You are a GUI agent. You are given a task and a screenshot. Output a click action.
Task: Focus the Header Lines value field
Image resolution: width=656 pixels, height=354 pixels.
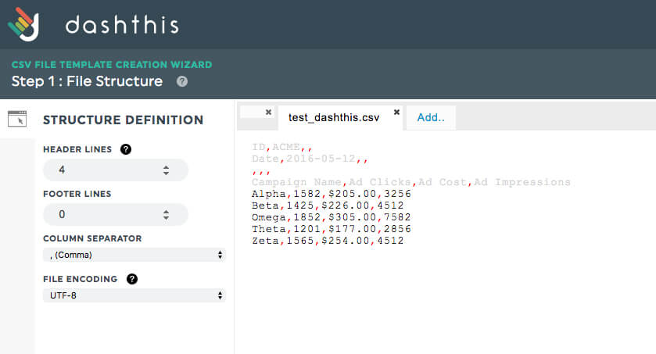[116, 170]
